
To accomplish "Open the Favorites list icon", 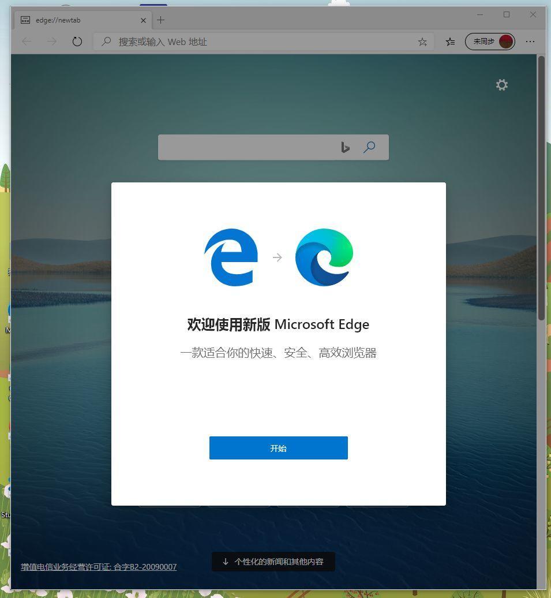I will pos(450,42).
